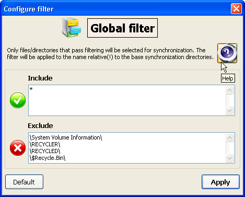Click the filing cabinet filter icon
Screen dimensions: 245x197
pos(72,27)
